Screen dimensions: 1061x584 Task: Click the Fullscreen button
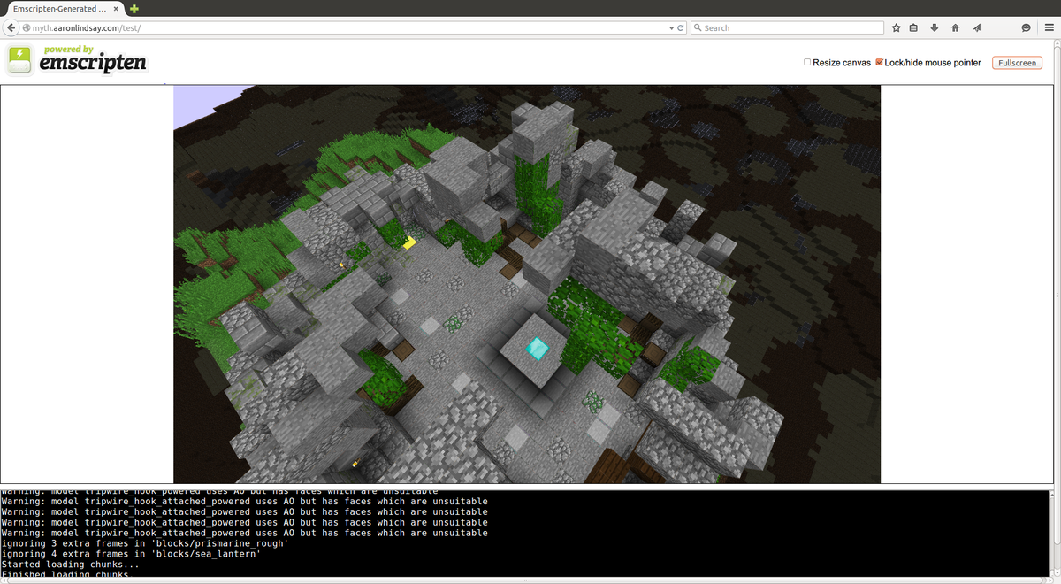(x=1017, y=63)
